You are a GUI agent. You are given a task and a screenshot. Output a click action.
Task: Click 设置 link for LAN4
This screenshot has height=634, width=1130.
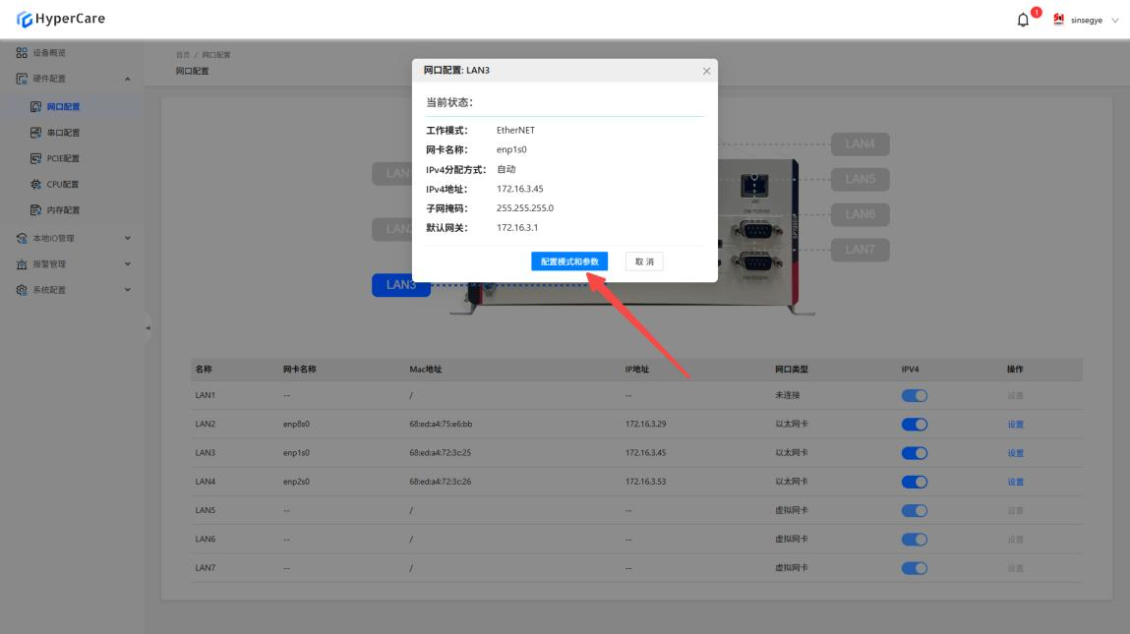[x=1015, y=482]
